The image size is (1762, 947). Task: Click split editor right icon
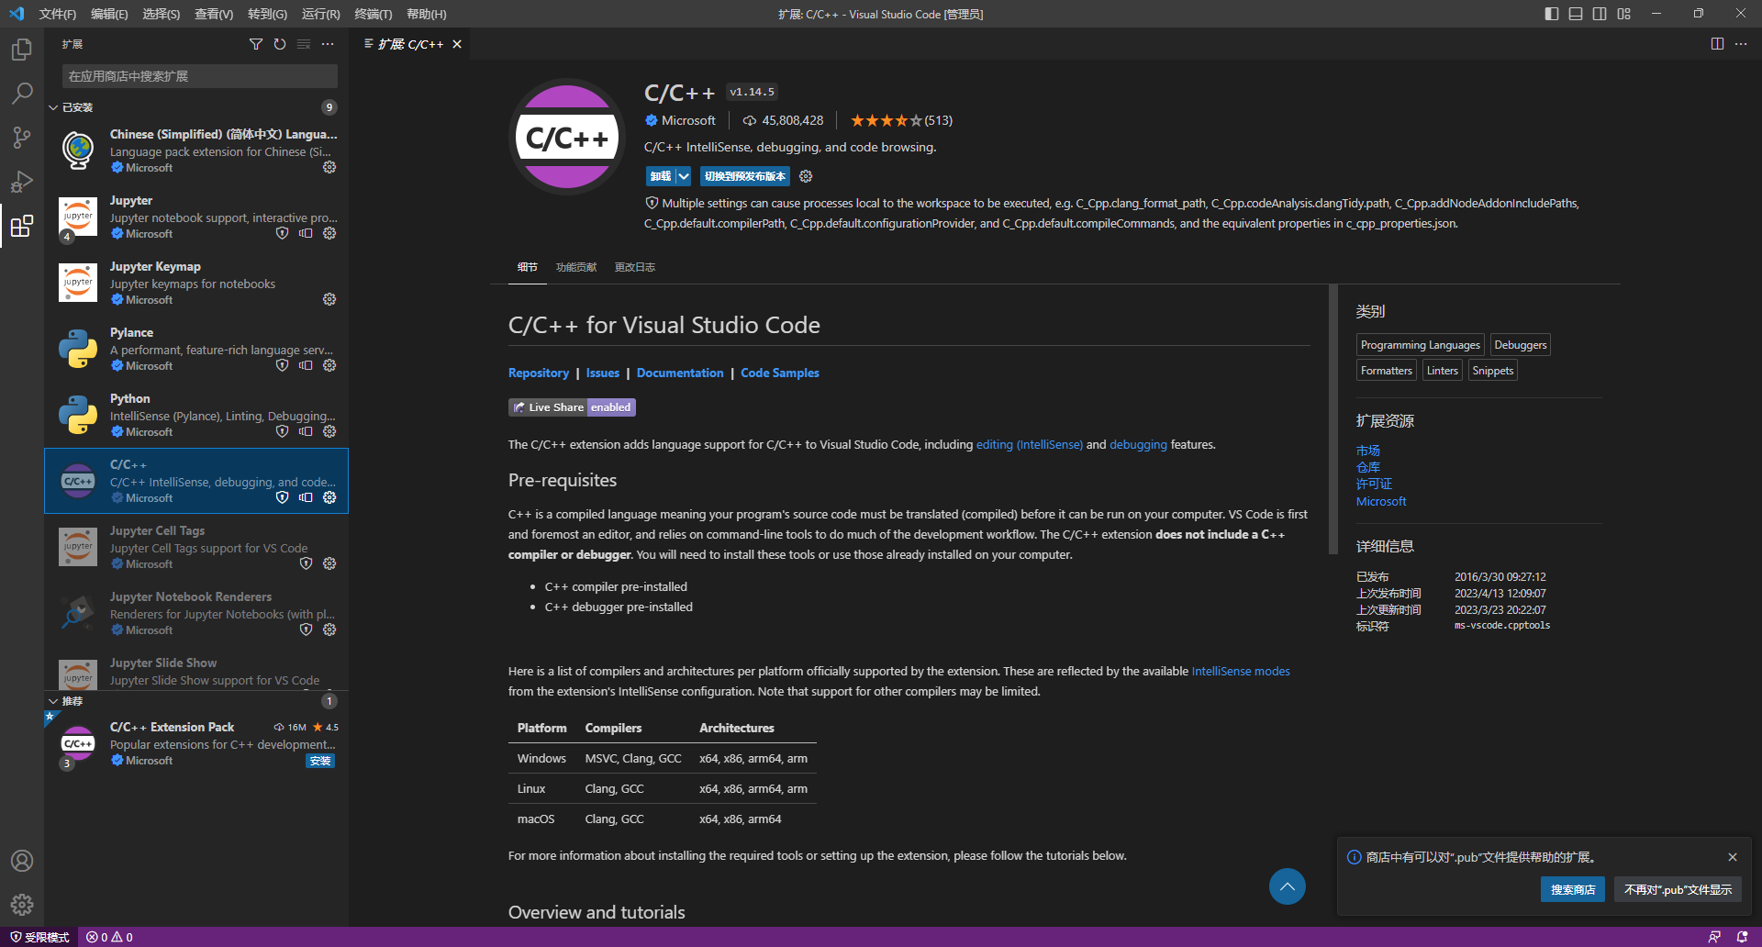tap(1717, 44)
